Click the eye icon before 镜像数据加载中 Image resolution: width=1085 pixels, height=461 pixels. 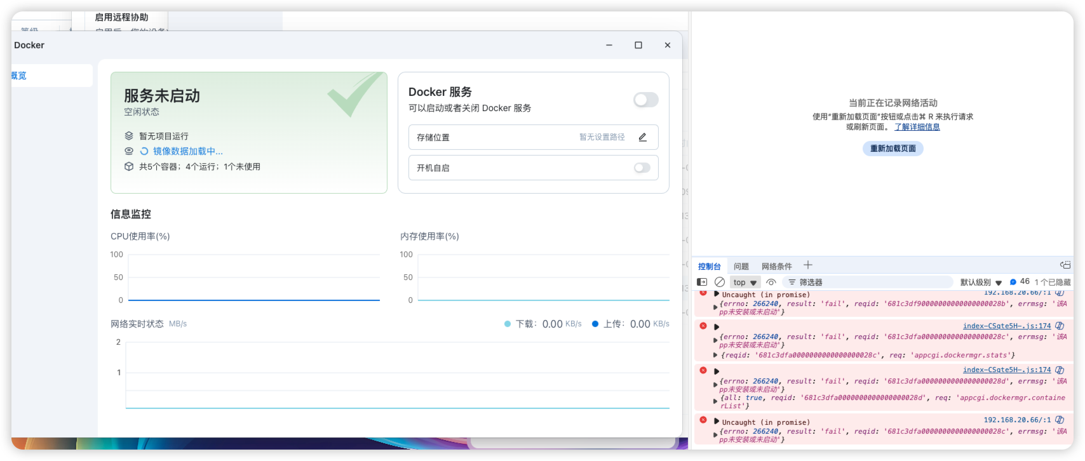pos(129,151)
